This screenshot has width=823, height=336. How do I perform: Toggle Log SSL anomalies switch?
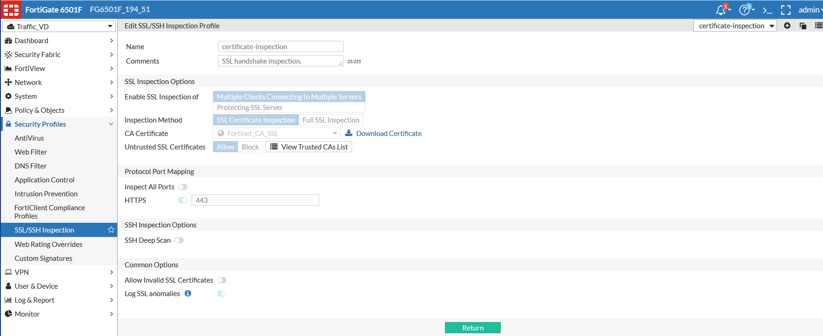tap(222, 294)
